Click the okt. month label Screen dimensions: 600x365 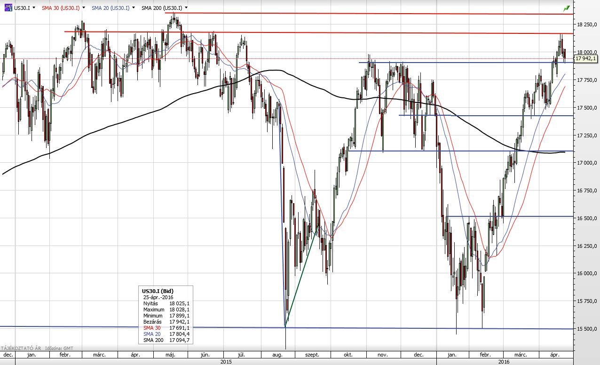point(348,355)
